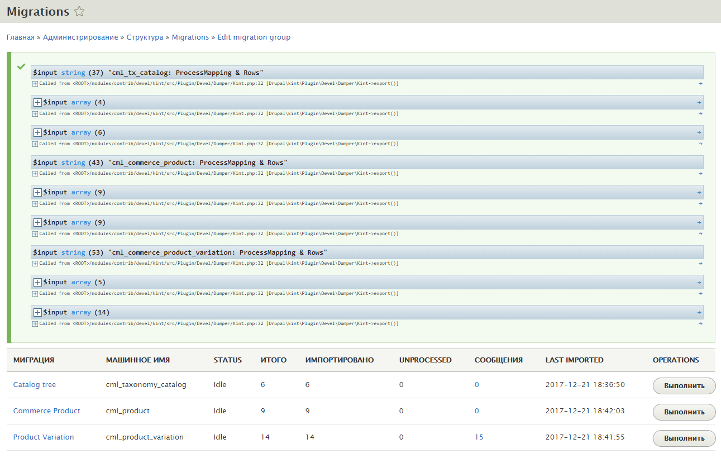Open the Commerce Product migration
The height and width of the screenshot is (463, 721).
click(46, 411)
